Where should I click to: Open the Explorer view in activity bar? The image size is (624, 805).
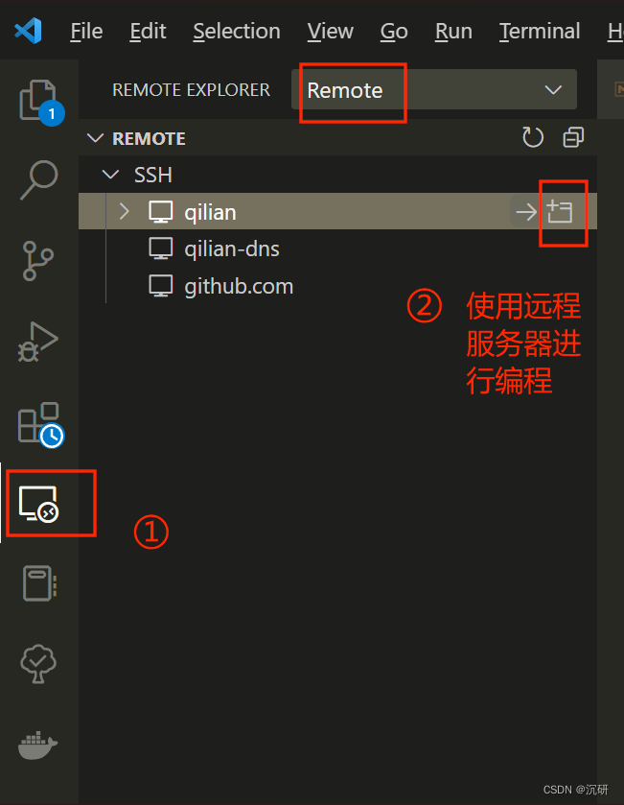pyautogui.click(x=39, y=101)
